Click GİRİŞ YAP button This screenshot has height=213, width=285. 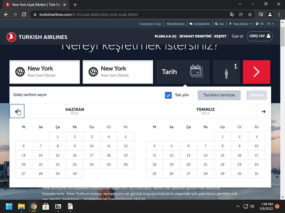(x=260, y=36)
